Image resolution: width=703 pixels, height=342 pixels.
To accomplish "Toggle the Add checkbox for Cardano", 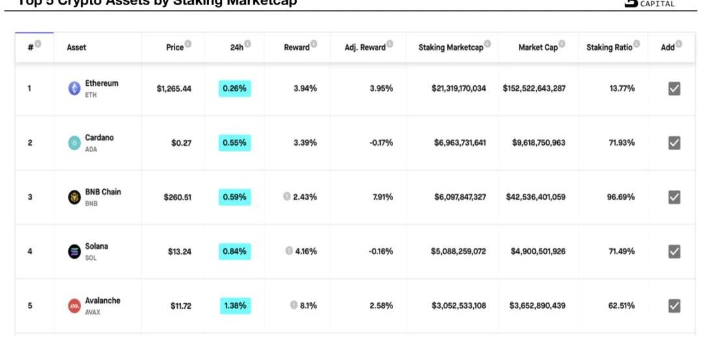I will point(674,143).
